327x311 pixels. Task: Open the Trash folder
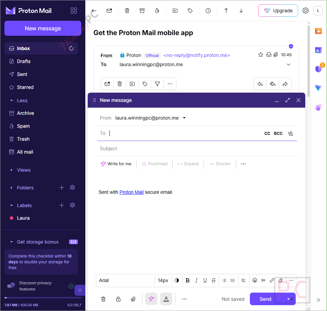(x=41, y=139)
